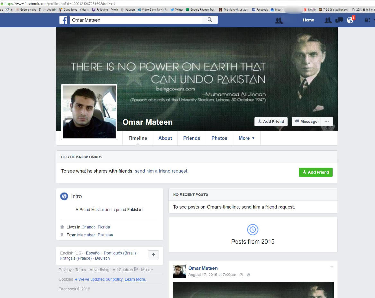This screenshot has width=375, height=298.
Task: Open the notifications globe icon
Action: click(350, 20)
